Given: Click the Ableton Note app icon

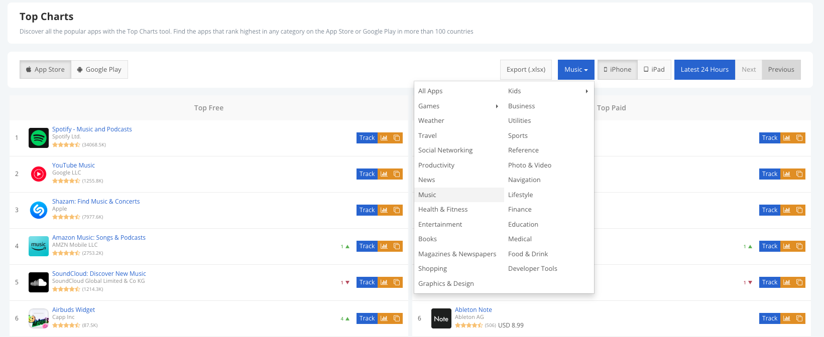Looking at the screenshot, I should [x=441, y=318].
